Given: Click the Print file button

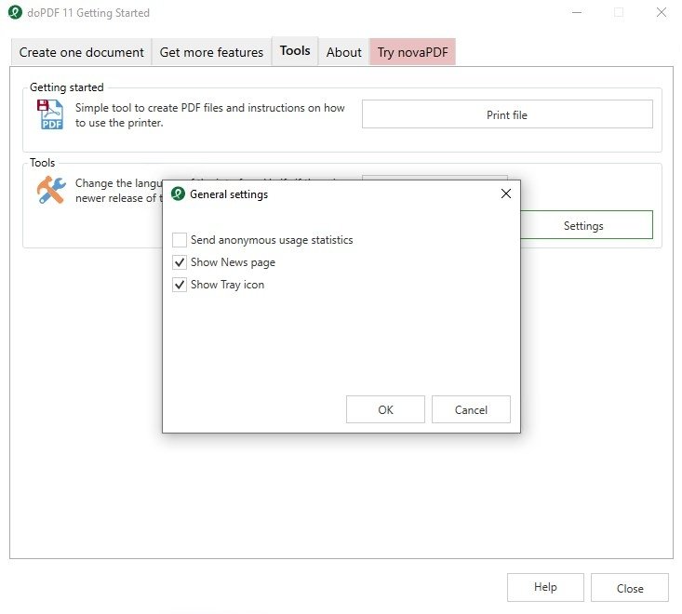Looking at the screenshot, I should [507, 114].
